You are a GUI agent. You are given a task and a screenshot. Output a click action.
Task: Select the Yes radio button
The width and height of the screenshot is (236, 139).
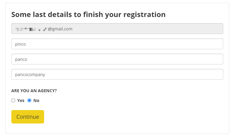coord(13,101)
